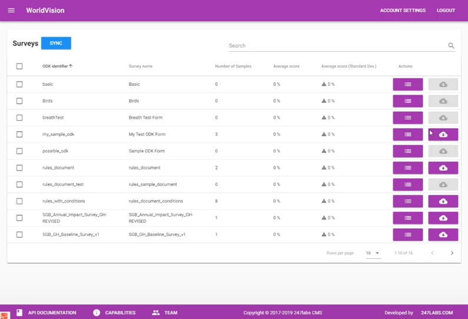This screenshot has height=319, width=468.
Task: Open Account Settings in top bar
Action: coord(403,11)
